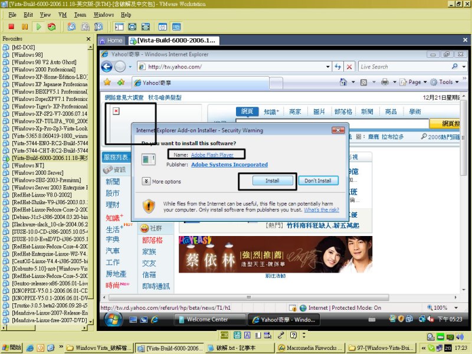Click the Yahoo page vertical scrollbar thumb
472x354 pixels.
[463, 138]
